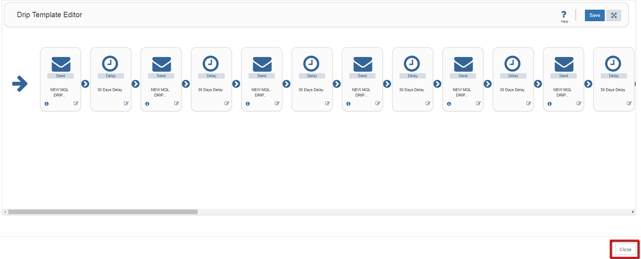Click the first 'NEW MQL DRIP...' text
This screenshot has width=641, height=259.
pos(59,92)
